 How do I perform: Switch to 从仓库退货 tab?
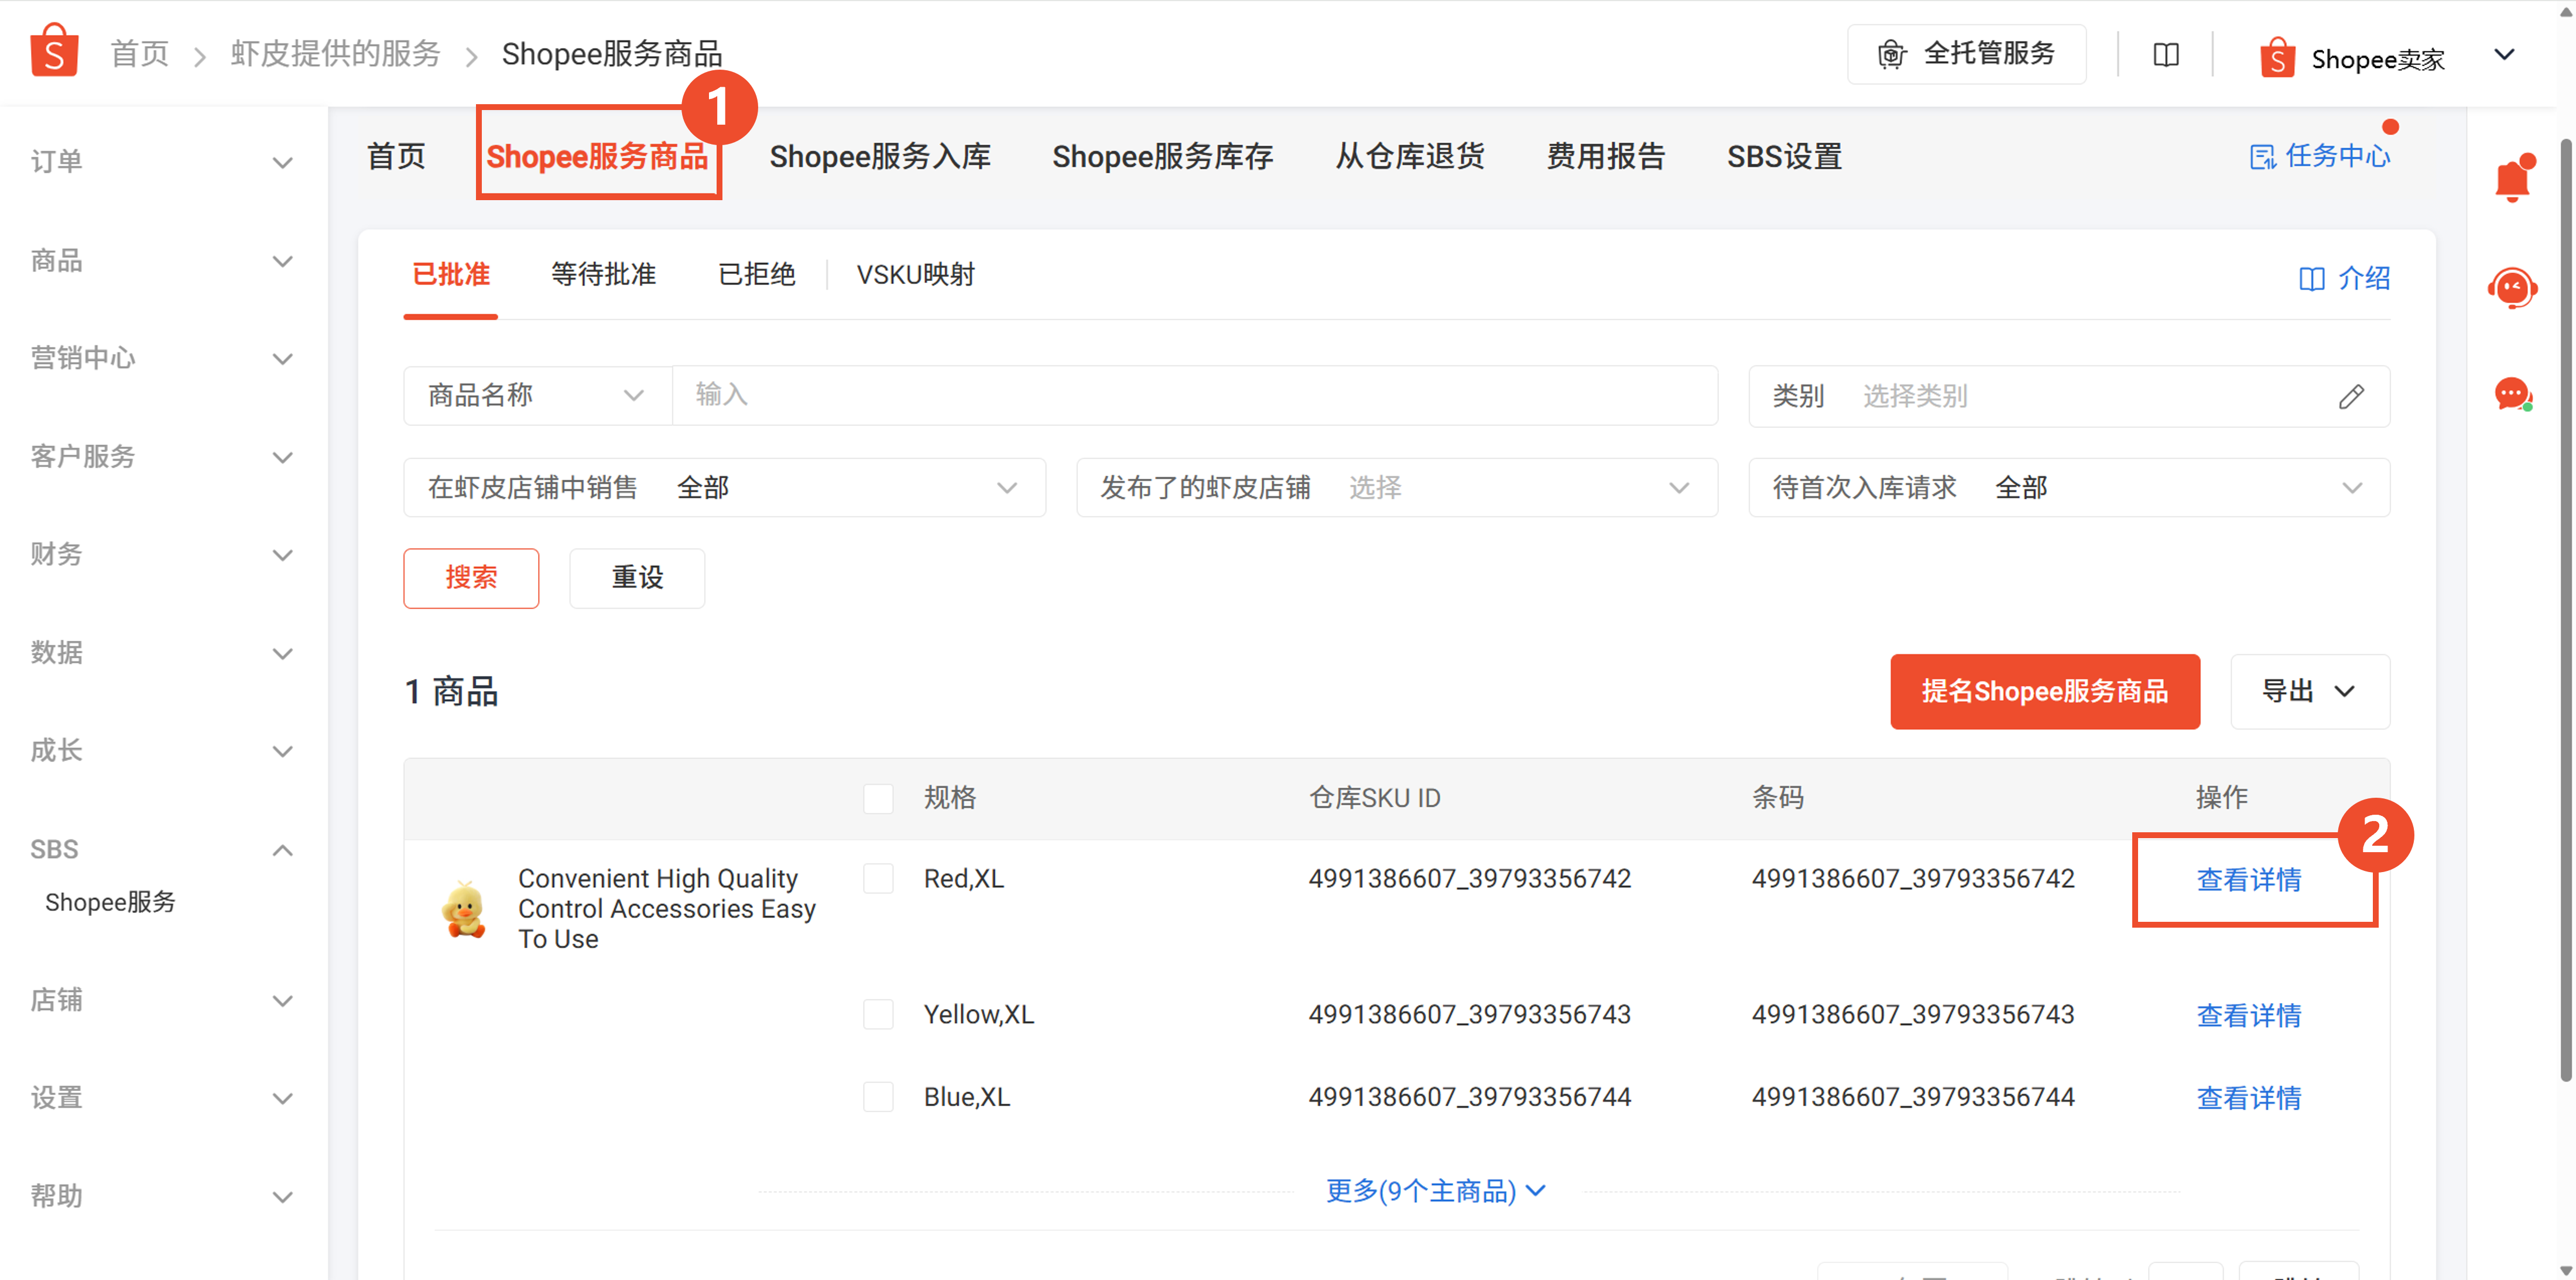(x=1409, y=156)
